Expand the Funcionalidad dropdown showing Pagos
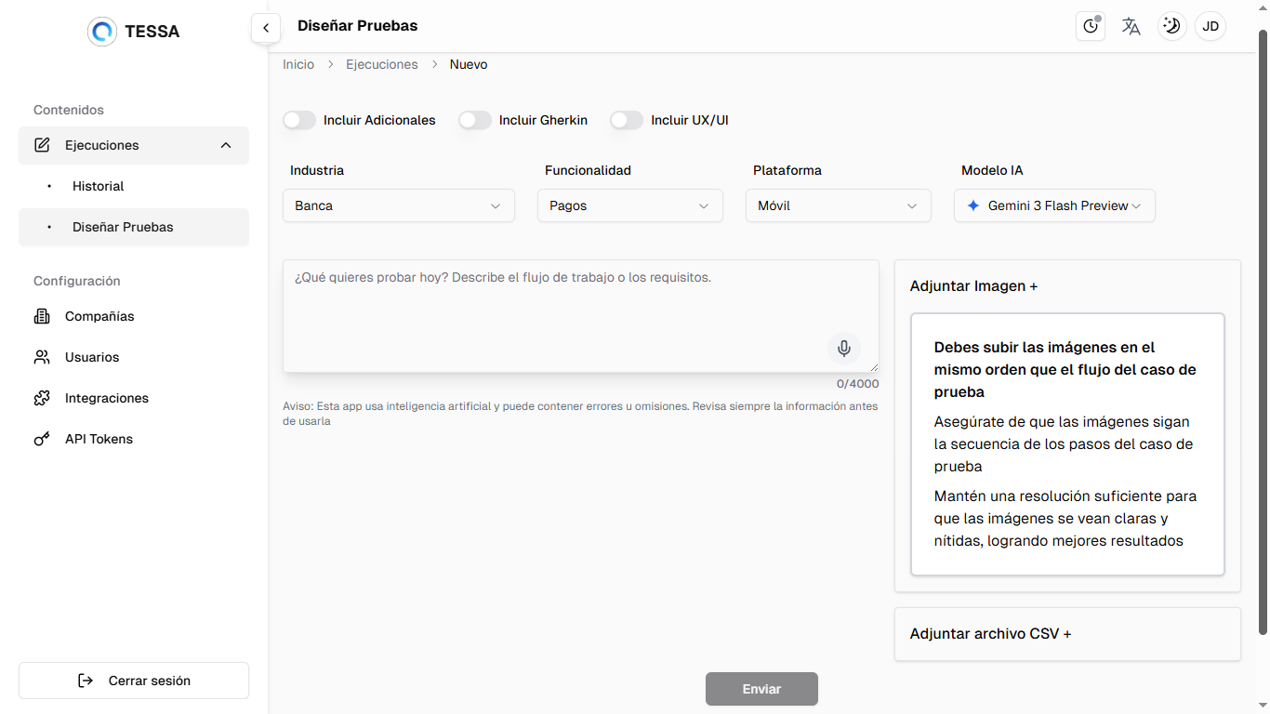The width and height of the screenshot is (1270, 714). pos(629,205)
